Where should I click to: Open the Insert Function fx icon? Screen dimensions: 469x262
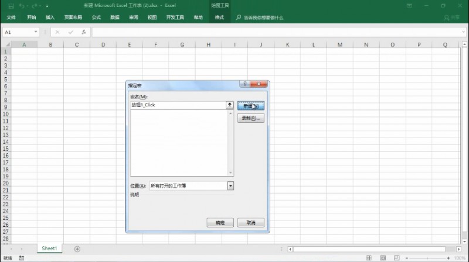click(x=84, y=32)
